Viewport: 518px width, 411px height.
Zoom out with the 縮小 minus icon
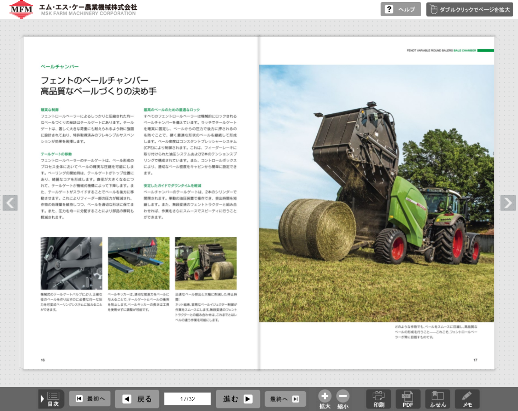point(343,400)
